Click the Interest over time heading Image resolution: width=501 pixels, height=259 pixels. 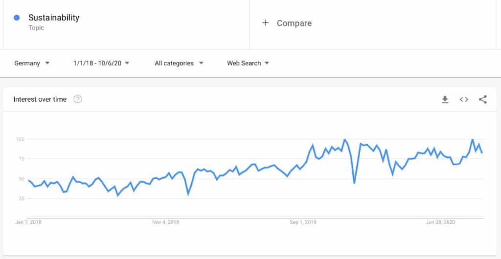pos(40,99)
